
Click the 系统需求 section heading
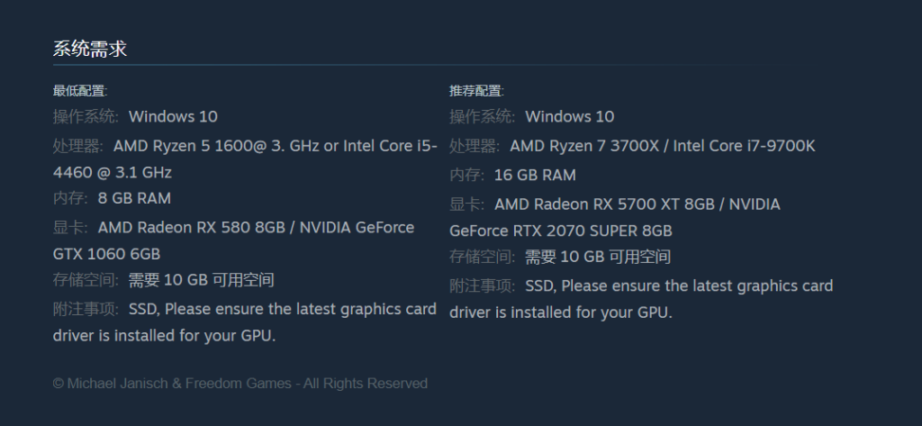pos(90,49)
